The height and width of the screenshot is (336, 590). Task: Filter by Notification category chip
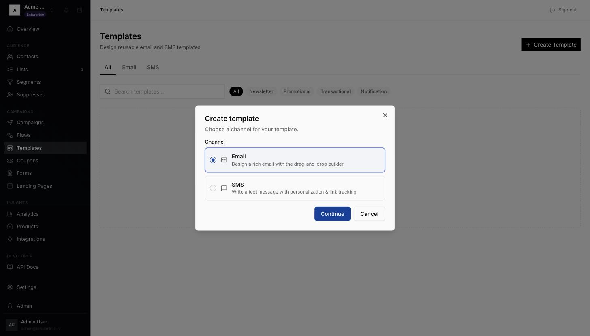click(374, 91)
